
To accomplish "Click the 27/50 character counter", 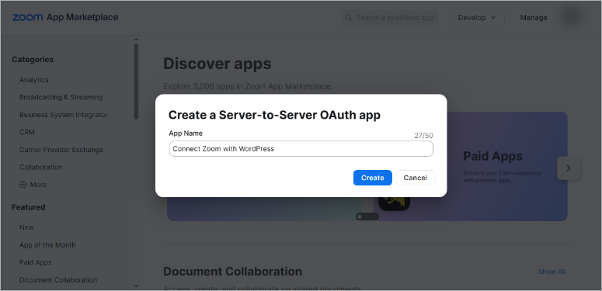I will coord(423,135).
